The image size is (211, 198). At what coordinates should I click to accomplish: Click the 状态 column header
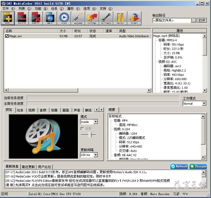click(96, 31)
